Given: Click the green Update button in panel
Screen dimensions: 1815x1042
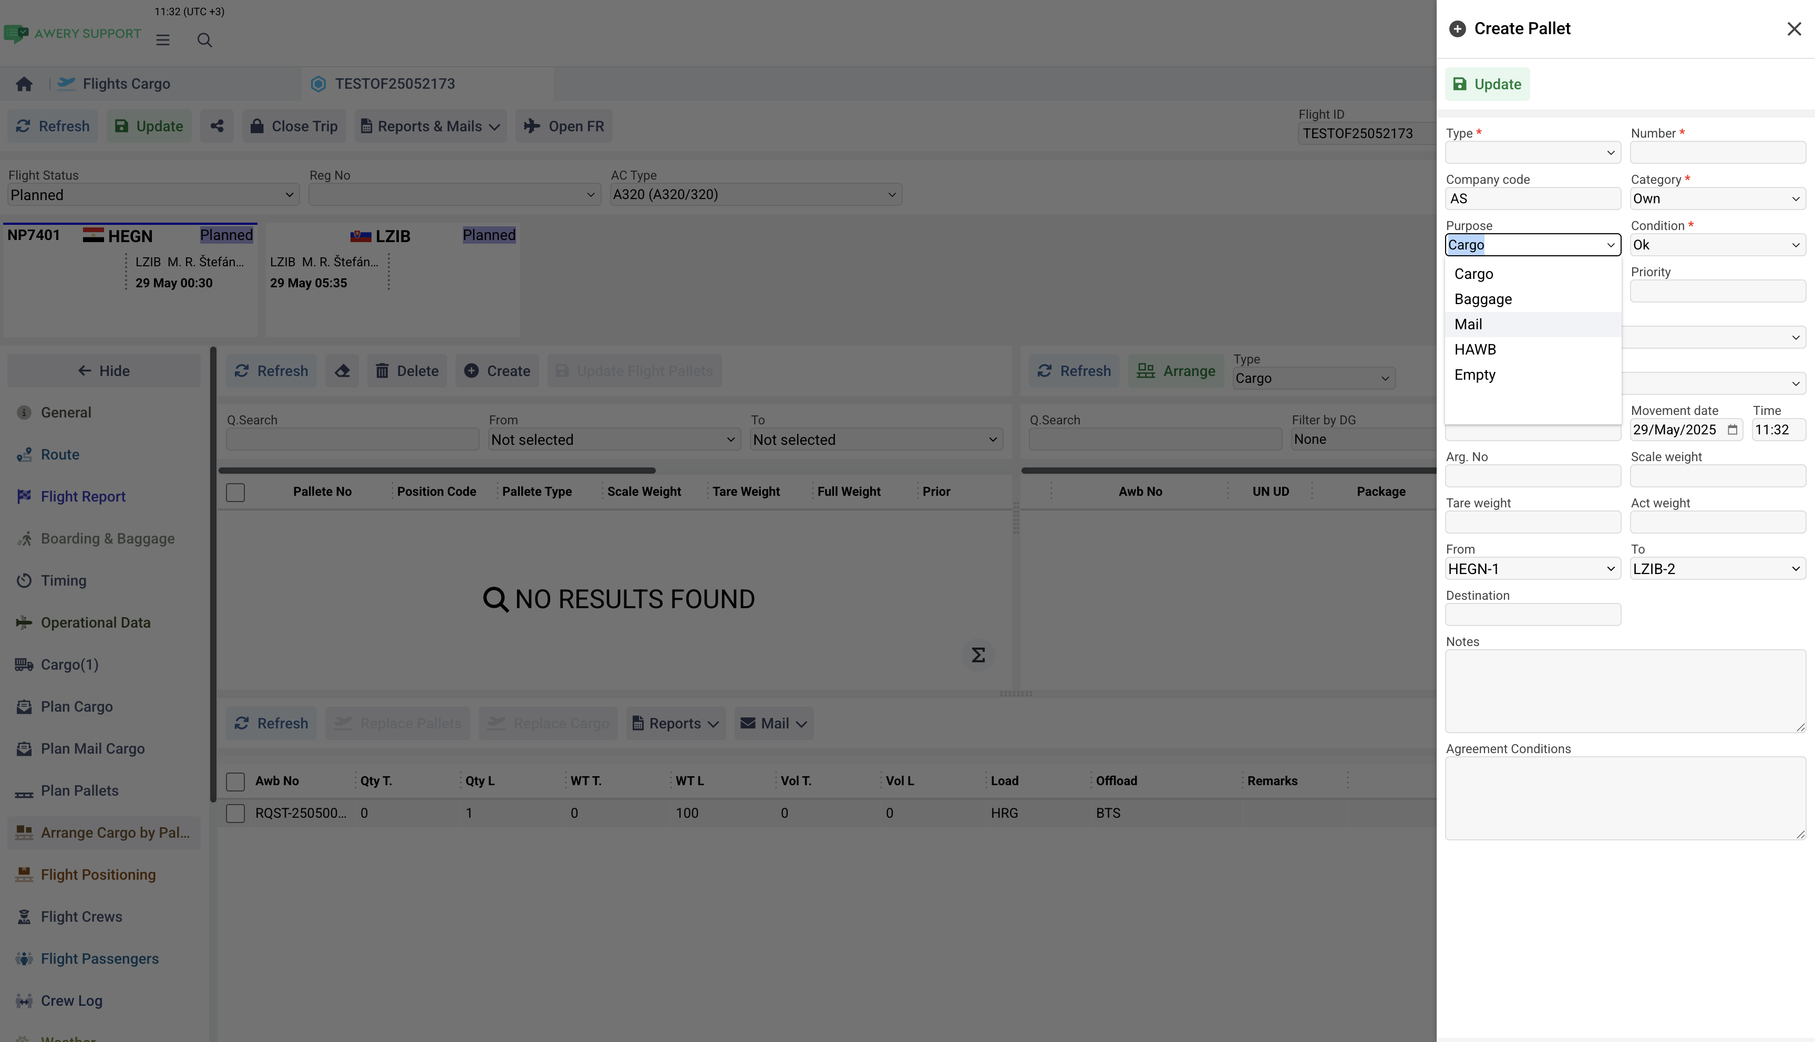Looking at the screenshot, I should pos(1487,85).
